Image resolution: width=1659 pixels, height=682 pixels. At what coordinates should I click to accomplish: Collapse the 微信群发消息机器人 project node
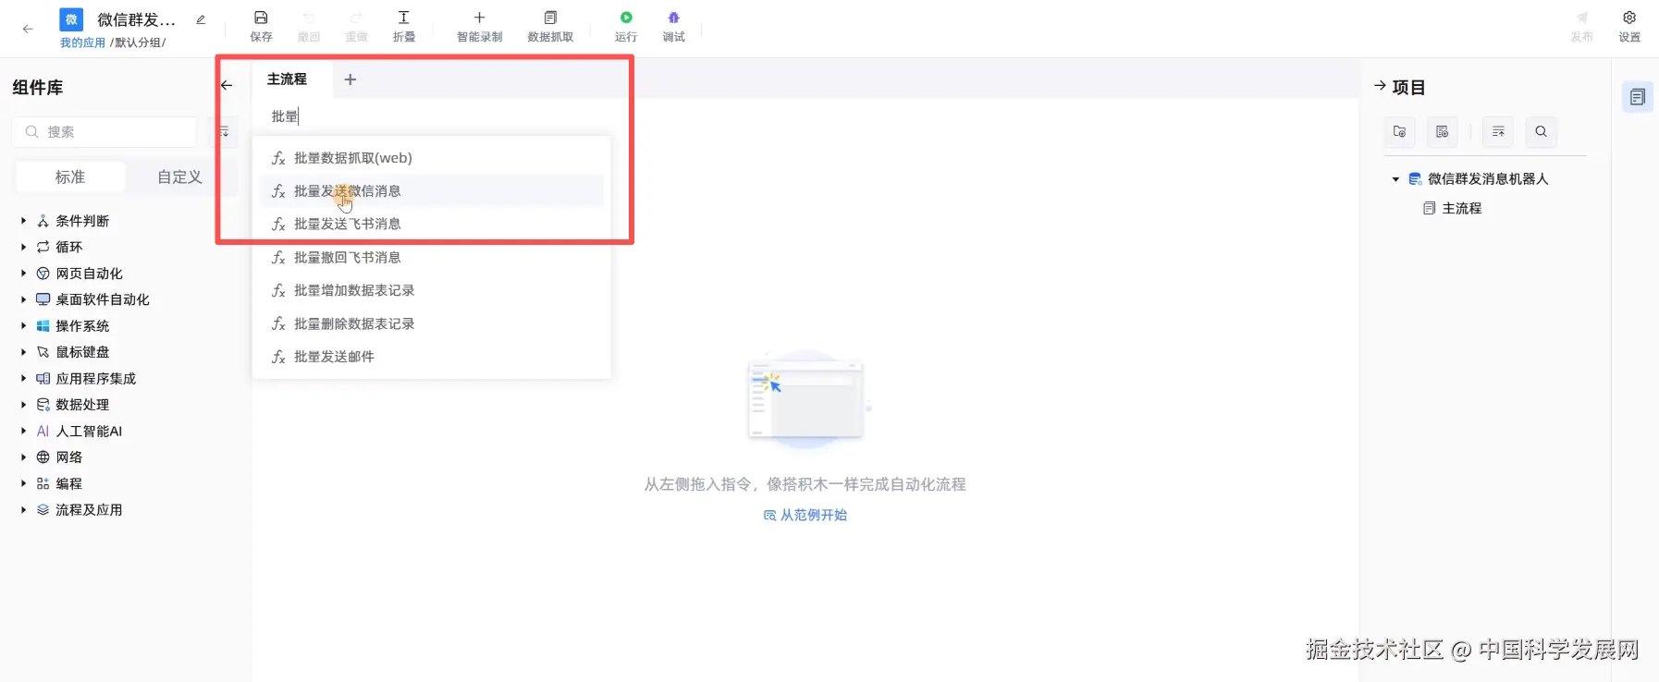coord(1395,179)
